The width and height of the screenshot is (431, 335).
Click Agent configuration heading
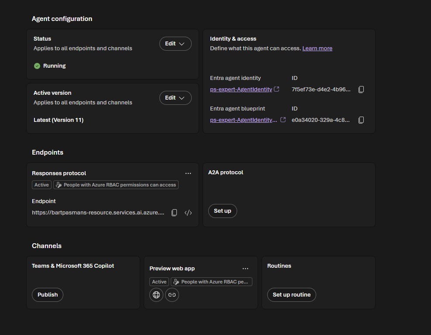[62, 19]
